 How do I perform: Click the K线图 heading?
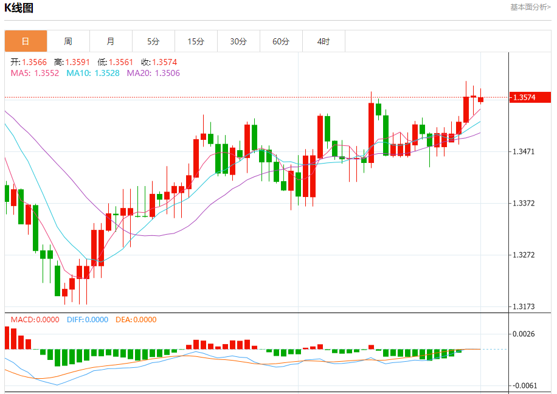(19, 8)
